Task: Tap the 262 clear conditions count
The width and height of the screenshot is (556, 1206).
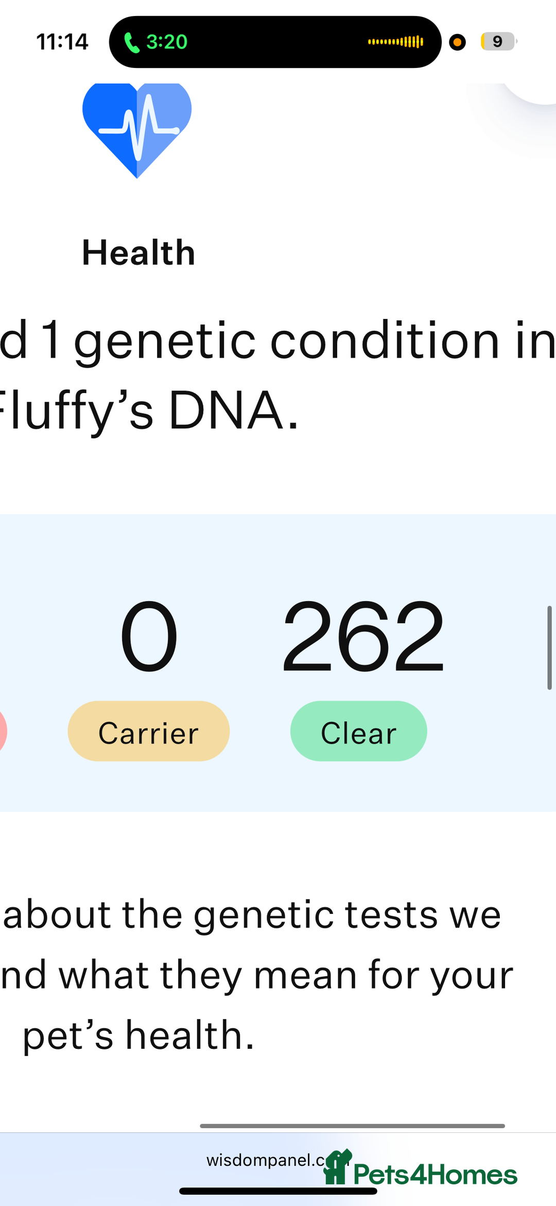Action: 363,637
